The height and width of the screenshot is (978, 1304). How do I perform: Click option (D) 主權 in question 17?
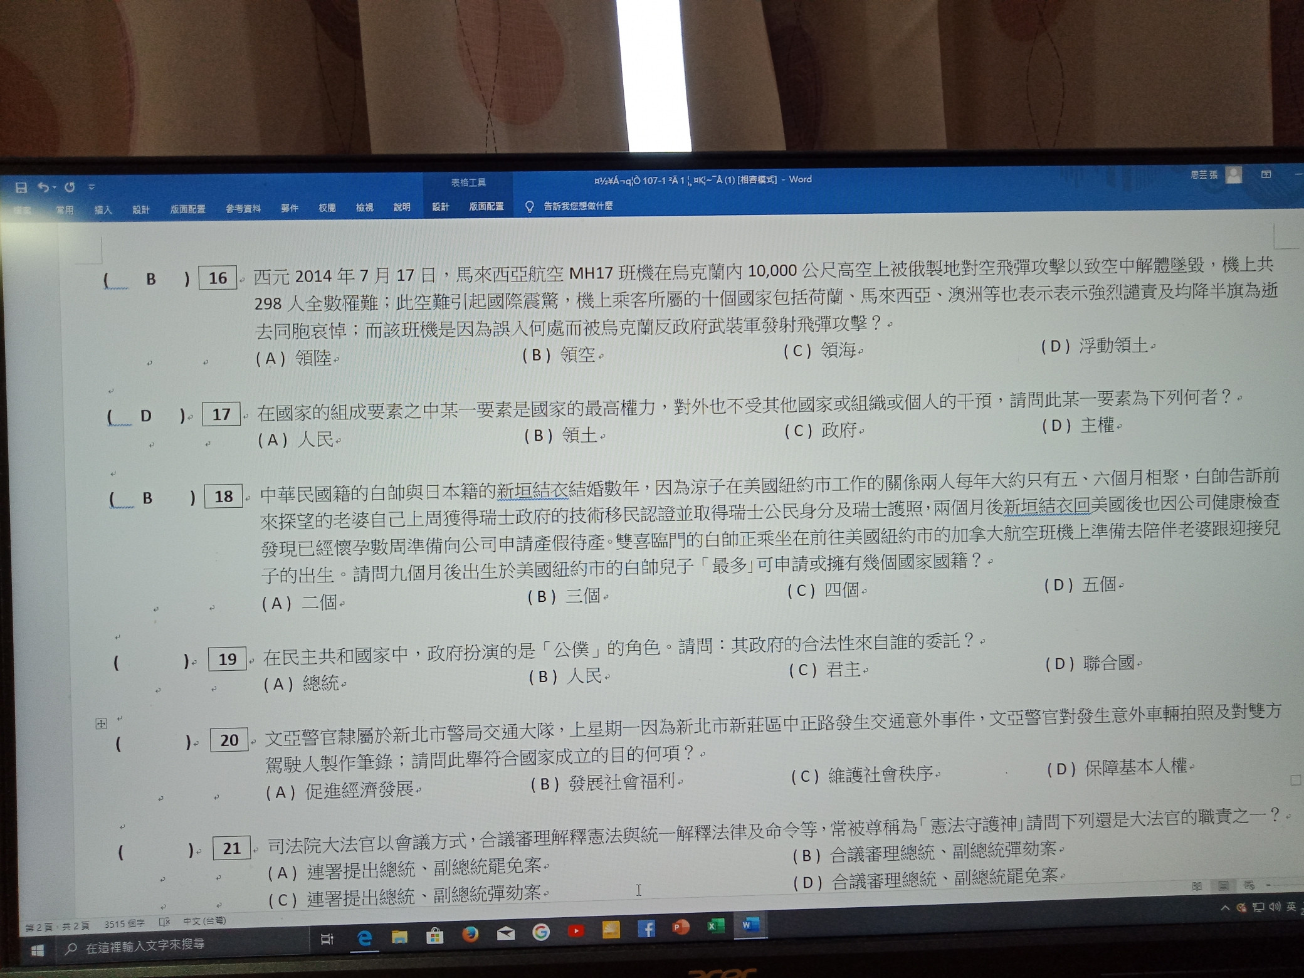point(1078,426)
